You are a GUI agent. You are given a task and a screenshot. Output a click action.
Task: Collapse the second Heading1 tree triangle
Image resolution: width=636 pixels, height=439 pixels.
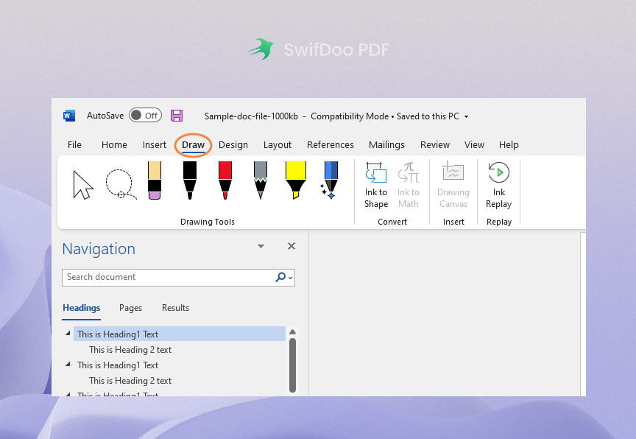[68, 365]
